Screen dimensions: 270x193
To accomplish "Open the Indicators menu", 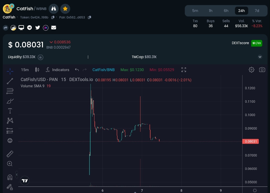I will pos(57,70).
